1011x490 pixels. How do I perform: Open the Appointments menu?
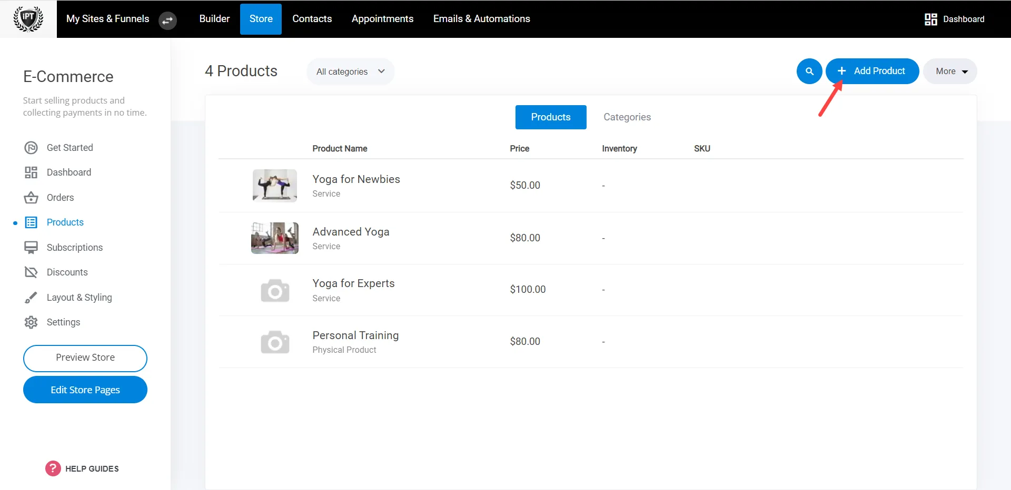(382, 18)
